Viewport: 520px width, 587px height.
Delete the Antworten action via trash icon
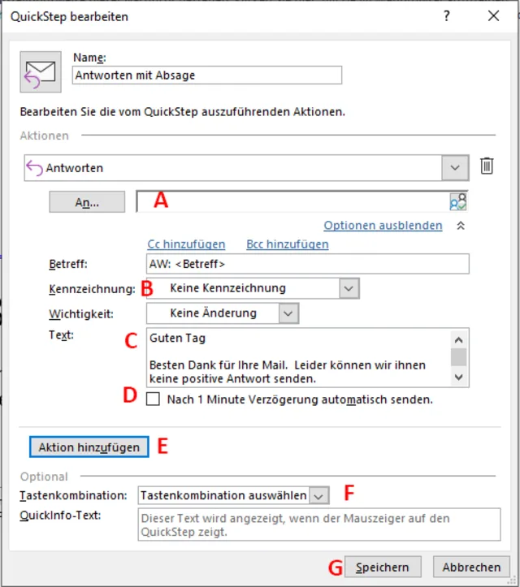486,166
